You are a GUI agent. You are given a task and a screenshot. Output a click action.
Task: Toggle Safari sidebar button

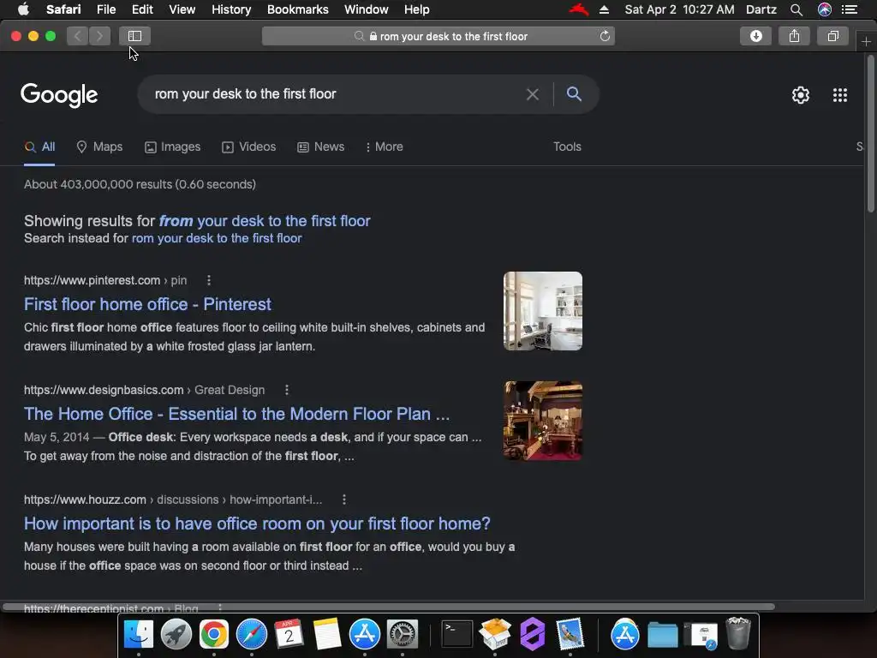click(x=134, y=36)
